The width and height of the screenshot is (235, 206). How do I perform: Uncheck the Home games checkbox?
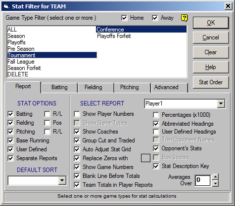124,18
